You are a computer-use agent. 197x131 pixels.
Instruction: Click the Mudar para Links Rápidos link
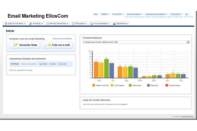point(62,38)
